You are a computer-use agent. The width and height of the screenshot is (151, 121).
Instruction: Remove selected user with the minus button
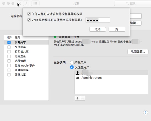click(x=82, y=98)
